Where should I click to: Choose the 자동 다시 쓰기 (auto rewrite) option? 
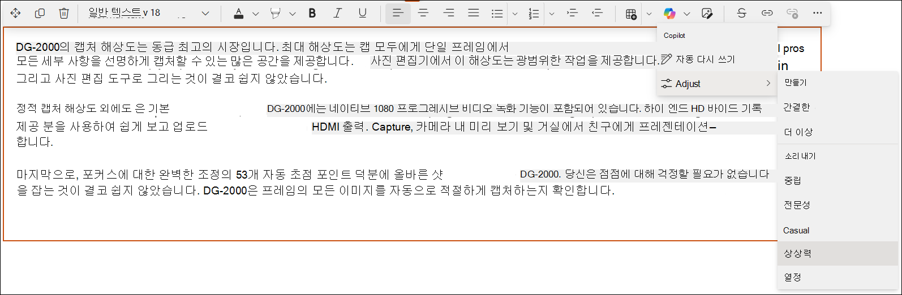click(x=717, y=59)
